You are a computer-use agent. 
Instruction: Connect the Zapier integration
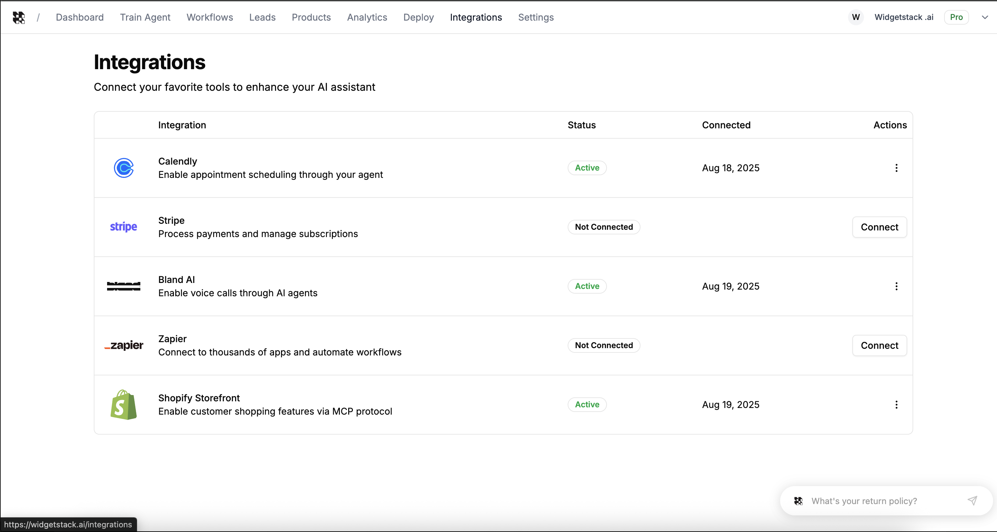point(879,345)
